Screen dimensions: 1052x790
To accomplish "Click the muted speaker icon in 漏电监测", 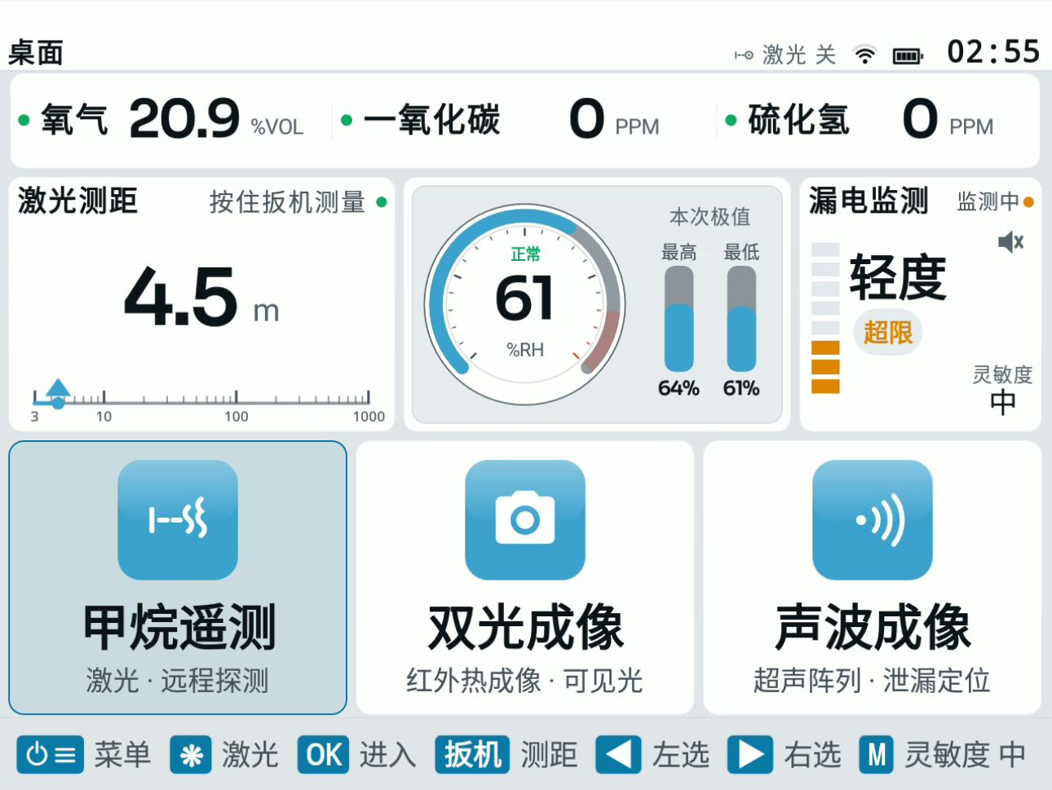I will [x=1010, y=241].
